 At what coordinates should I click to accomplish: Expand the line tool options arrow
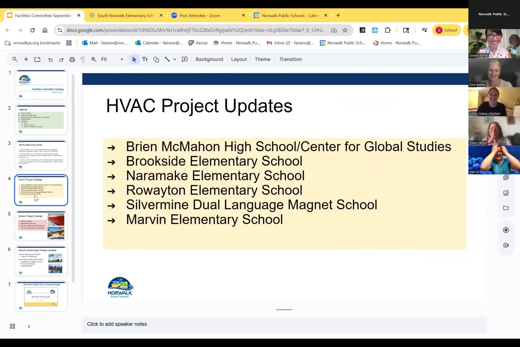click(174, 59)
